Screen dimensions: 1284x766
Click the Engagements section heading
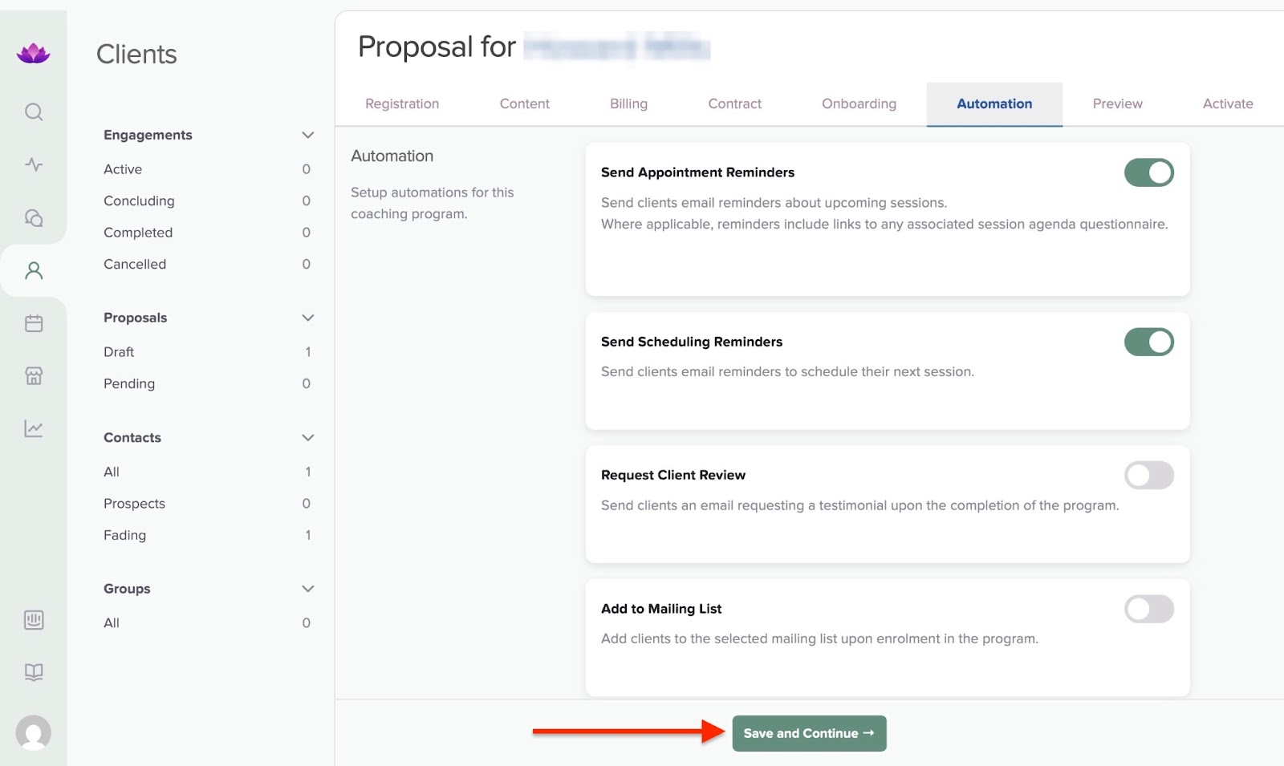coord(148,135)
